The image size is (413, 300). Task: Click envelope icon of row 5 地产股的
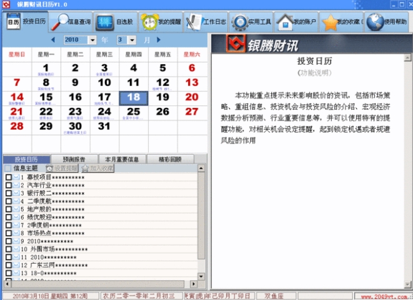tap(16, 209)
